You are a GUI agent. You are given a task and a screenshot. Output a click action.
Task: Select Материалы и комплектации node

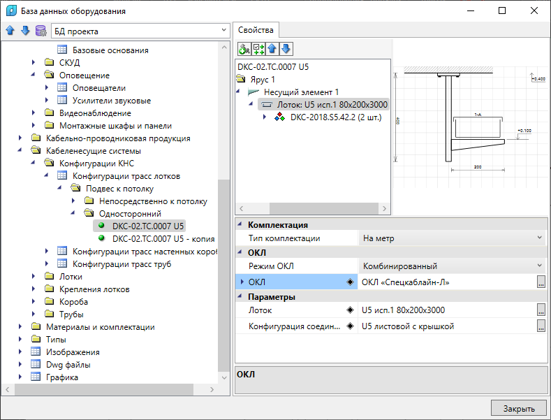tap(100, 327)
